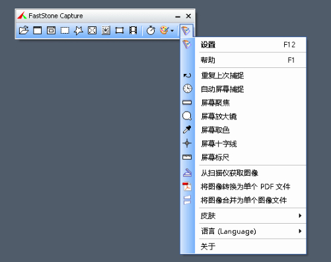Screen dimensions: 331x262
Task: Select the Capture Active Window icon
Action: tap(38, 30)
